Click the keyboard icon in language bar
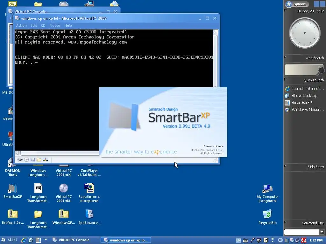The image size is (326, 244). pyautogui.click(x=245, y=240)
